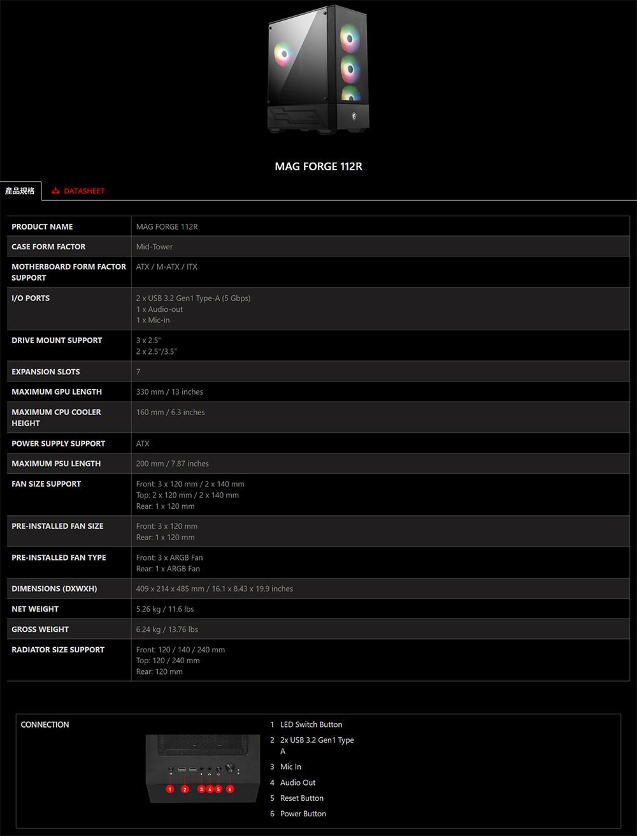Click the 3 x 2.5" drive value
This screenshot has height=836, width=637.
[x=148, y=341]
